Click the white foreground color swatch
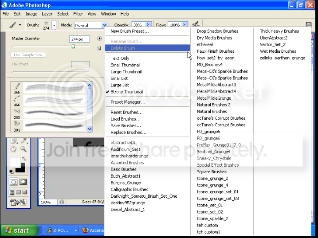Viewport: 318px width, 238px height. pyautogui.click(x=15, y=162)
